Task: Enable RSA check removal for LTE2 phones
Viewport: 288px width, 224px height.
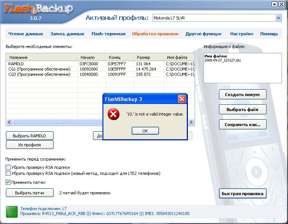Action: 8,173
